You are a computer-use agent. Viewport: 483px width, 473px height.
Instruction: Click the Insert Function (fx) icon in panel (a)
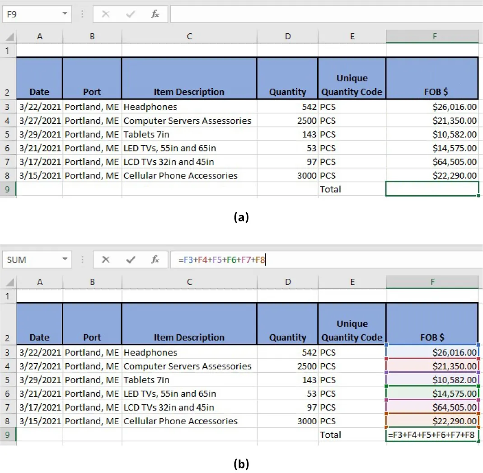pos(155,14)
